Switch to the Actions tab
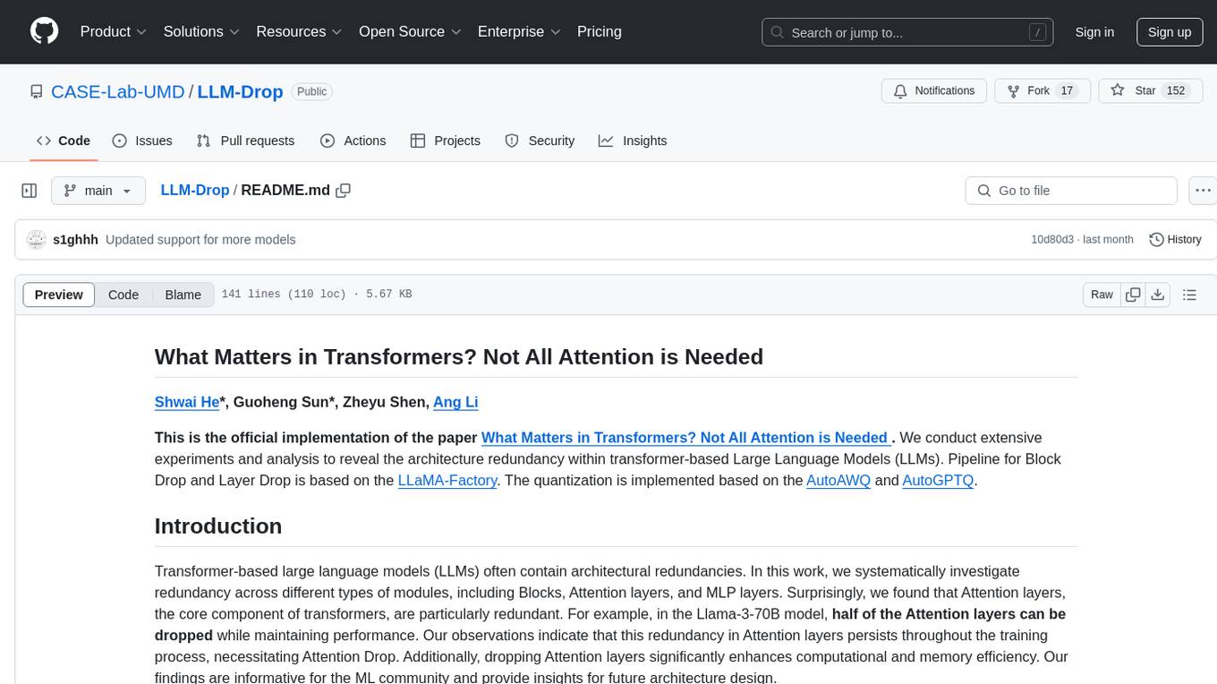1217x684 pixels. click(353, 141)
